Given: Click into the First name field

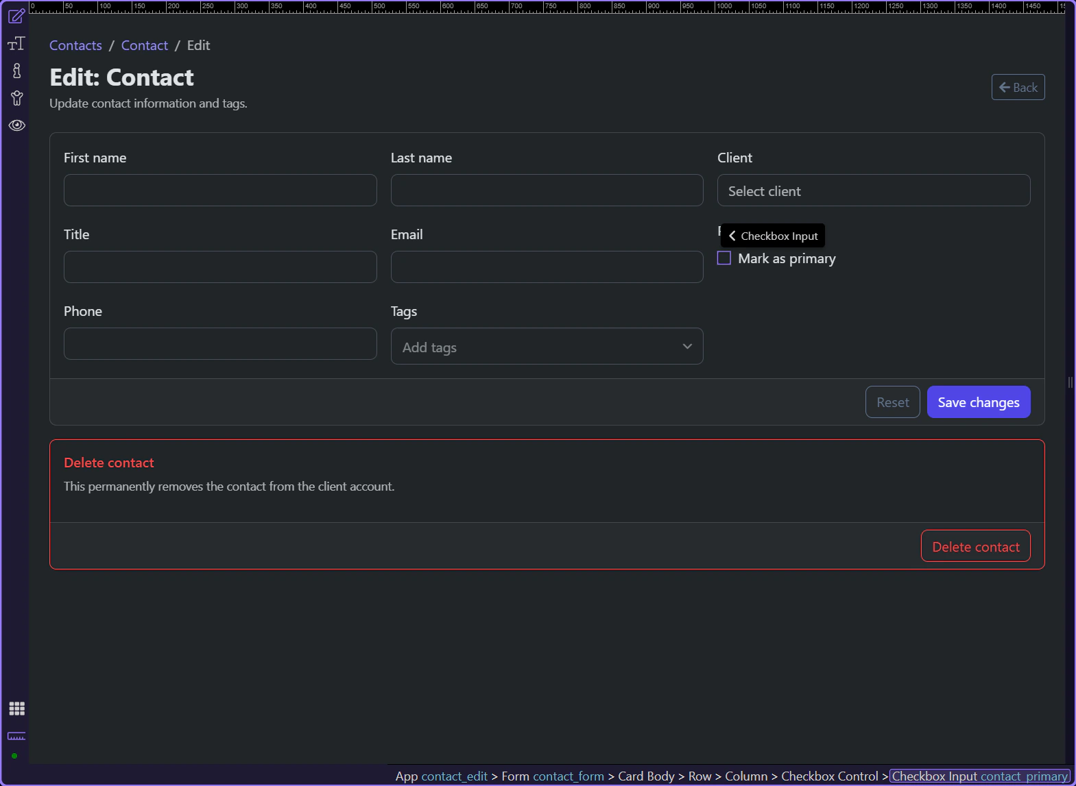Looking at the screenshot, I should point(220,190).
